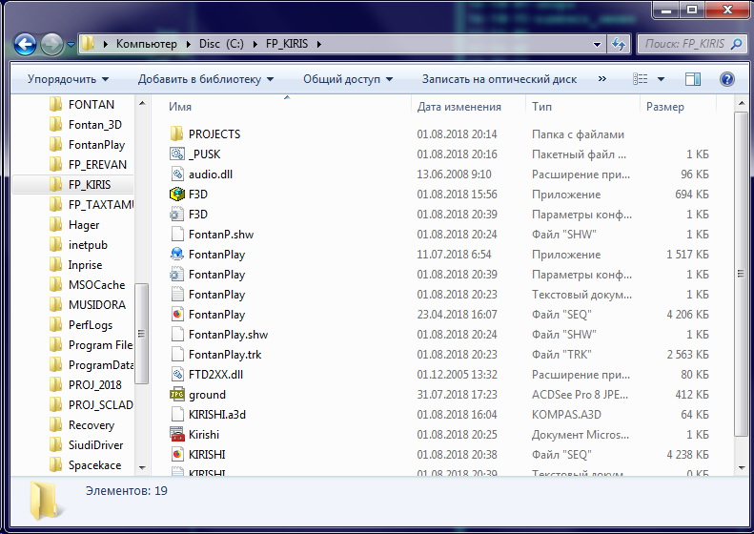Sort by Тип column header
The width and height of the screenshot is (754, 534).
pyautogui.click(x=541, y=107)
